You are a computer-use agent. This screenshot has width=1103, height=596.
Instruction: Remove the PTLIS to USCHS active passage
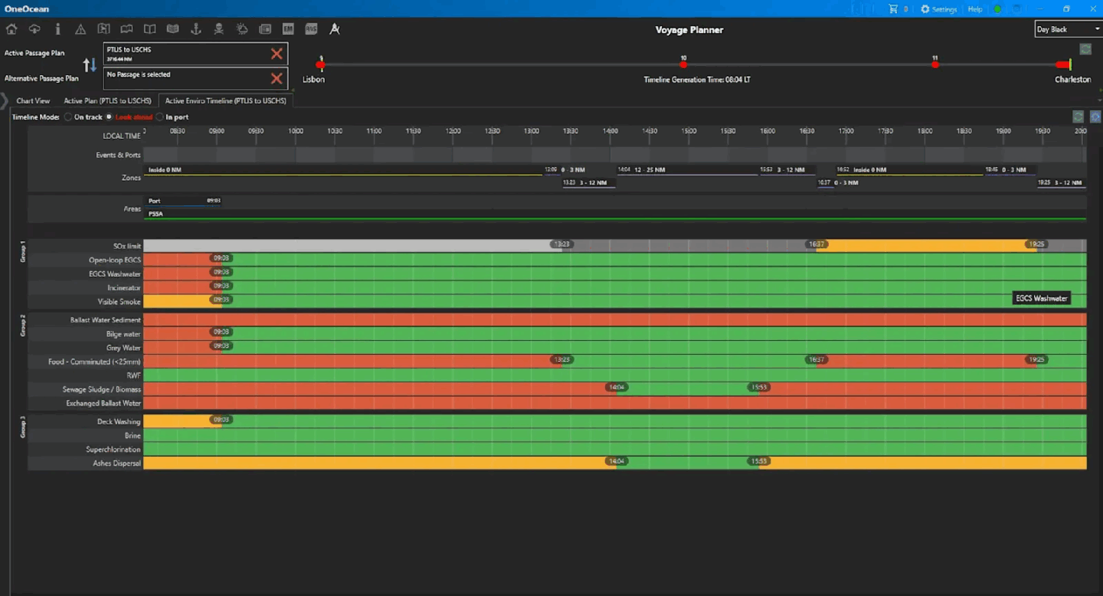pyautogui.click(x=277, y=54)
